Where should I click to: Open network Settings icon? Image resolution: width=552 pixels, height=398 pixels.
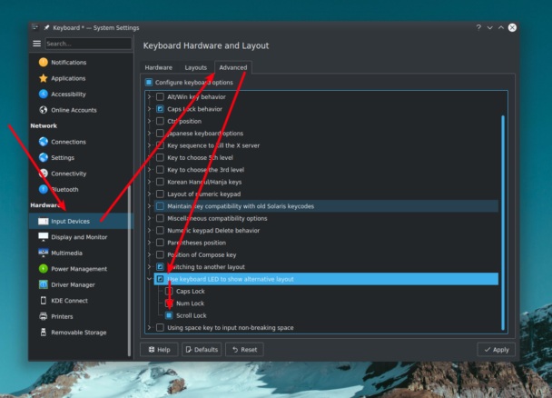point(44,157)
